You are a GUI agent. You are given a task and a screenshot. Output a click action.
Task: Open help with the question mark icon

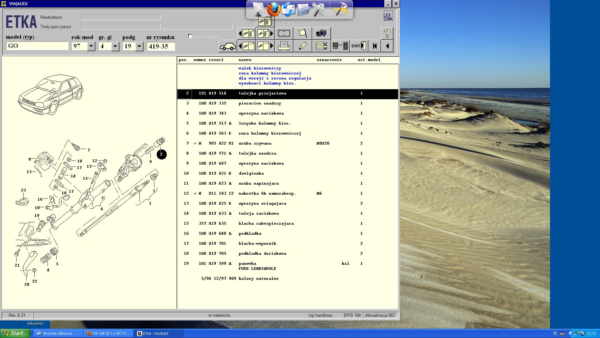click(387, 33)
